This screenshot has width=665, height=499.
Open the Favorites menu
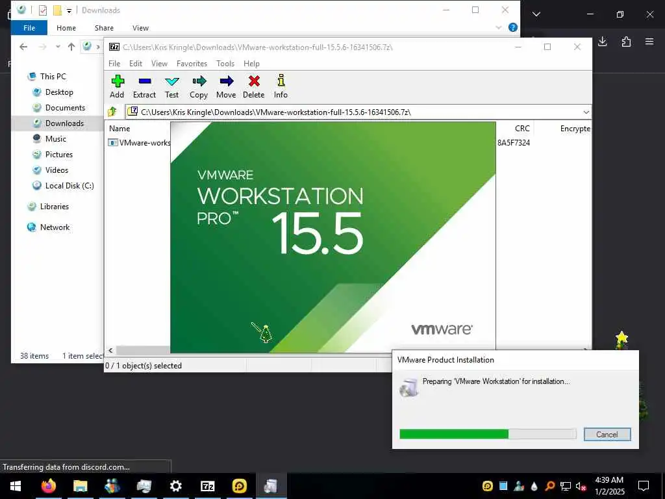point(192,64)
